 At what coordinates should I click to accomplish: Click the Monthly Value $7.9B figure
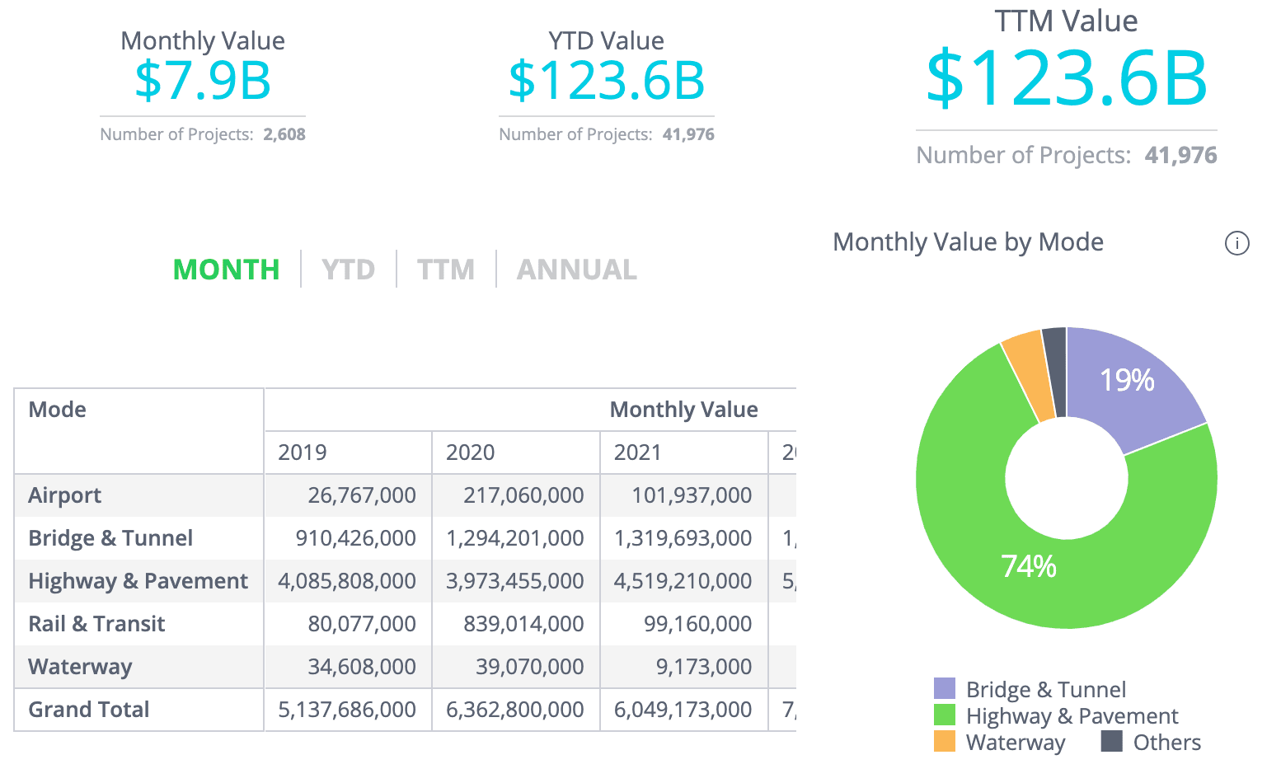[x=203, y=81]
